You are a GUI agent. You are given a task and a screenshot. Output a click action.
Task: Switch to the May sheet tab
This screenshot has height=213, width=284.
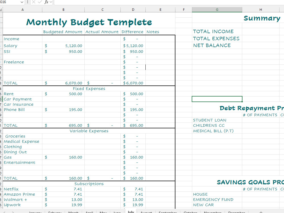point(103,212)
